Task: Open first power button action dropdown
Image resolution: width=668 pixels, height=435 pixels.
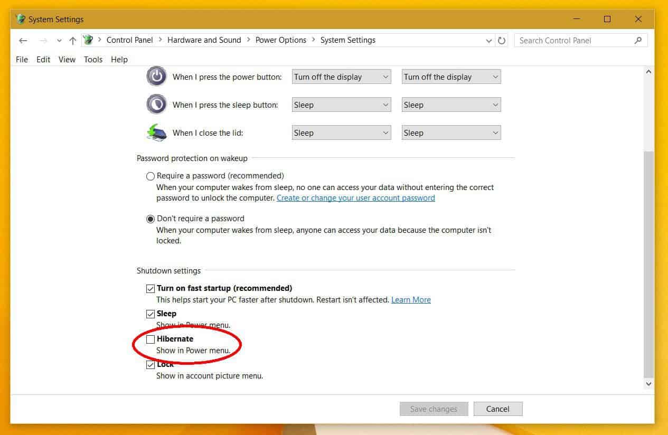Action: click(341, 77)
